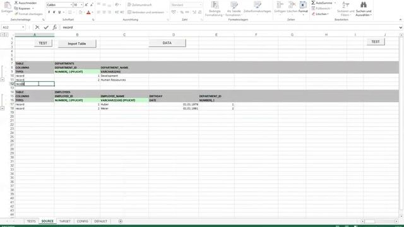Switch to the TARGET sheet tab
The width and height of the screenshot is (404, 227).
(x=64, y=221)
